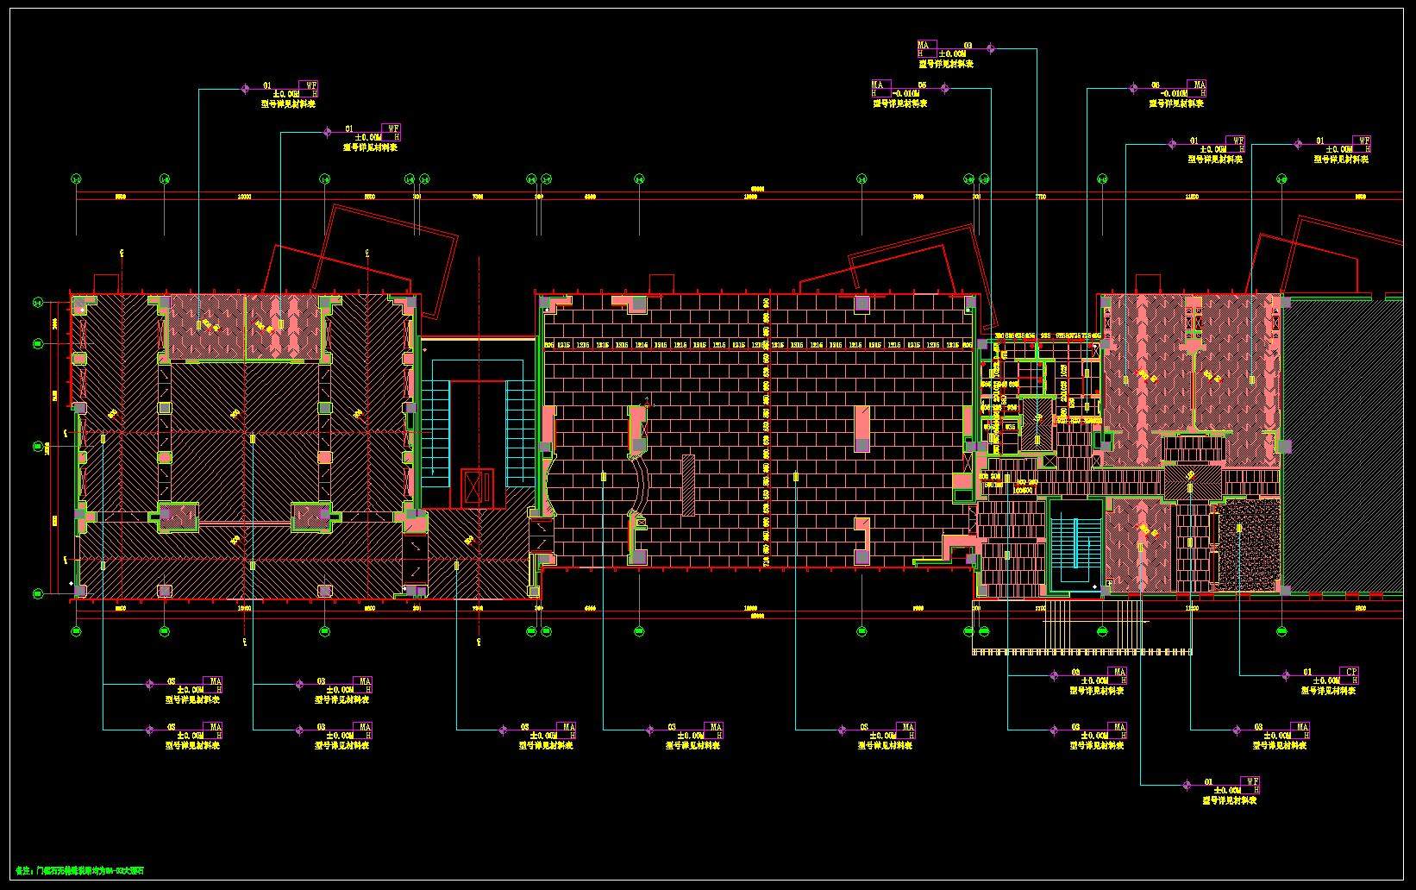Click the top-left green grid axis bubble
Viewport: 1416px width, 890px height.
[76, 179]
